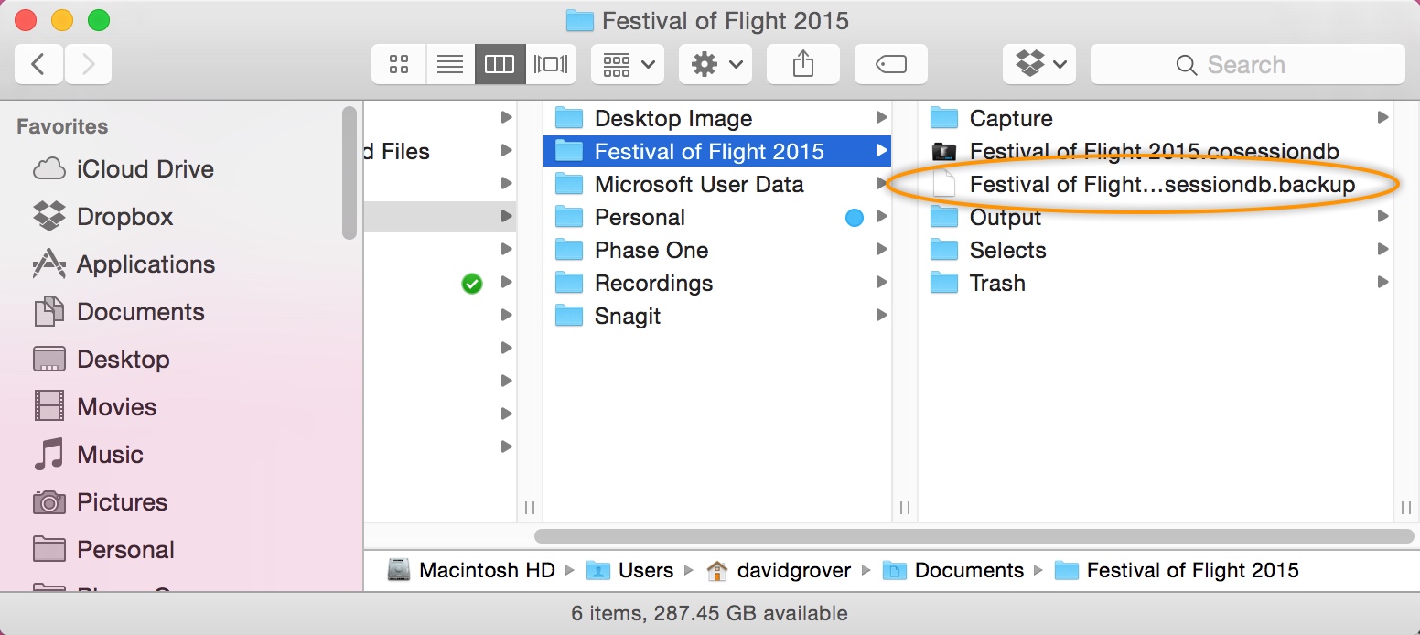This screenshot has width=1420, height=635.
Task: Expand the Snagit folder arrow
Action: click(x=881, y=315)
